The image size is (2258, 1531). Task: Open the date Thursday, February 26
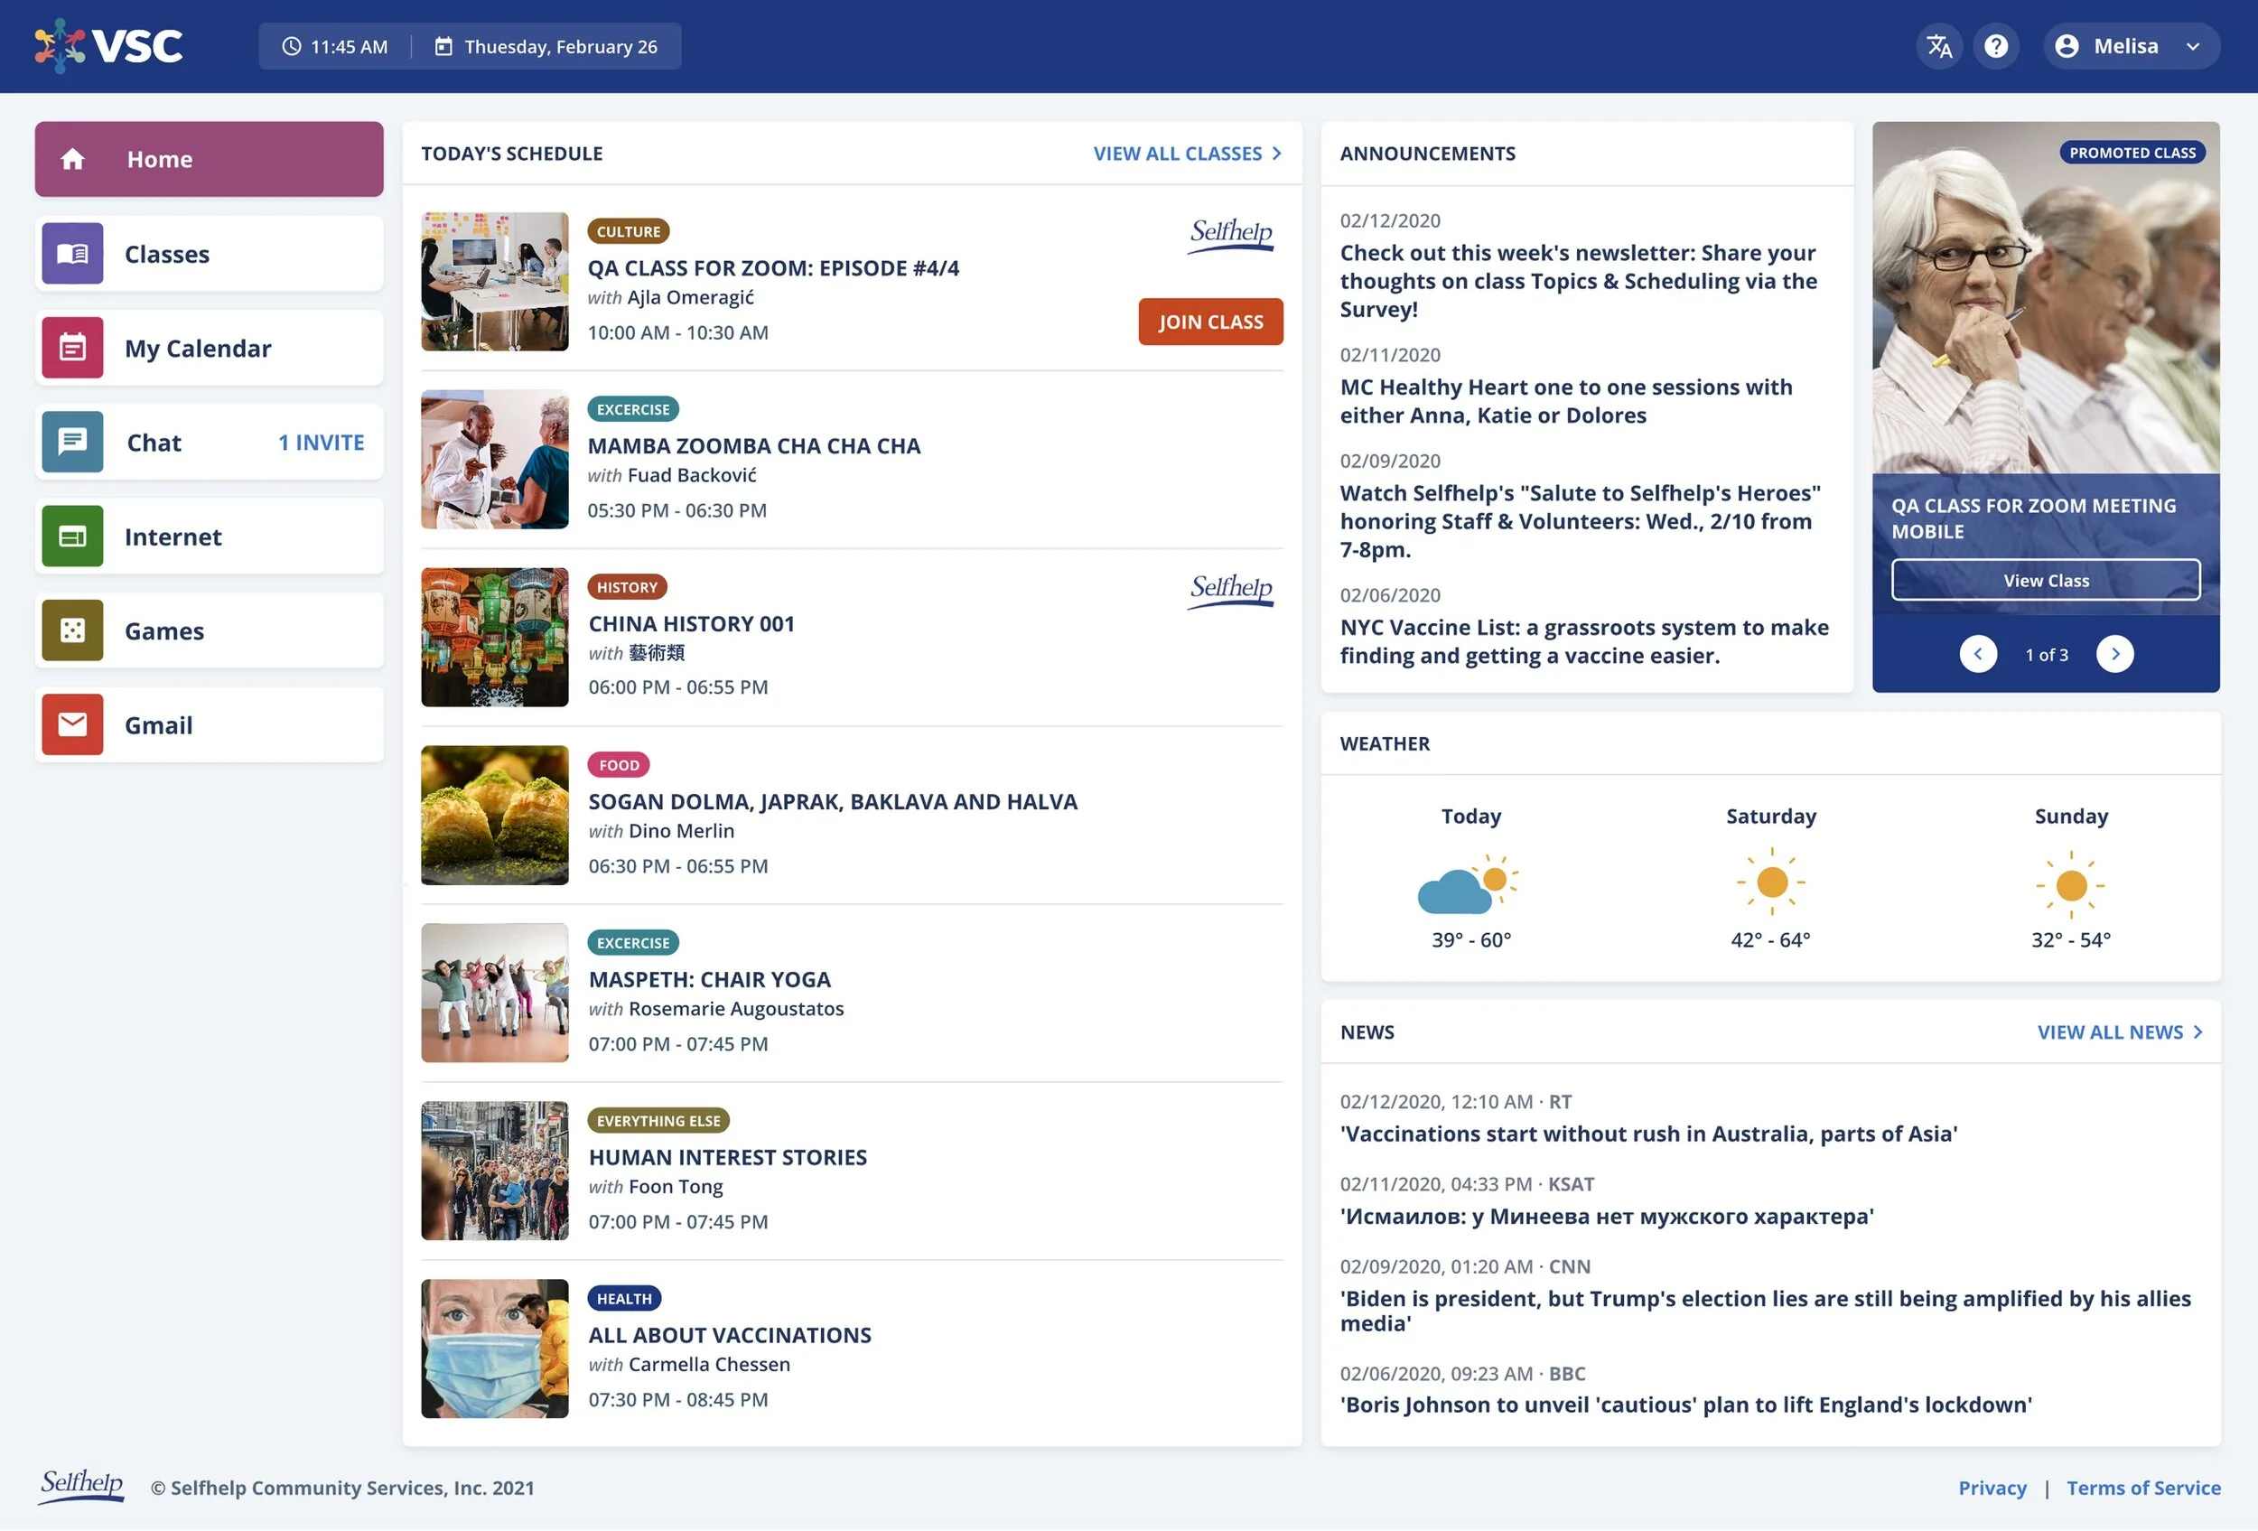coord(549,46)
